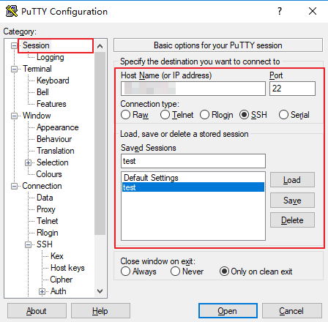Open the Logging category

[x=51, y=57]
